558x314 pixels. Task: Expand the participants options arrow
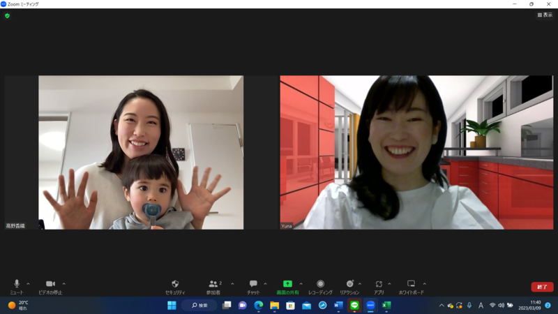point(232,283)
